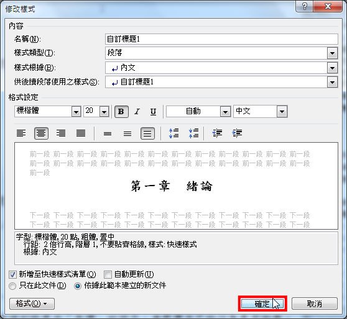The height and width of the screenshot is (319, 347).
Task: Toggle the Bold formatting button
Action: [x=121, y=112]
